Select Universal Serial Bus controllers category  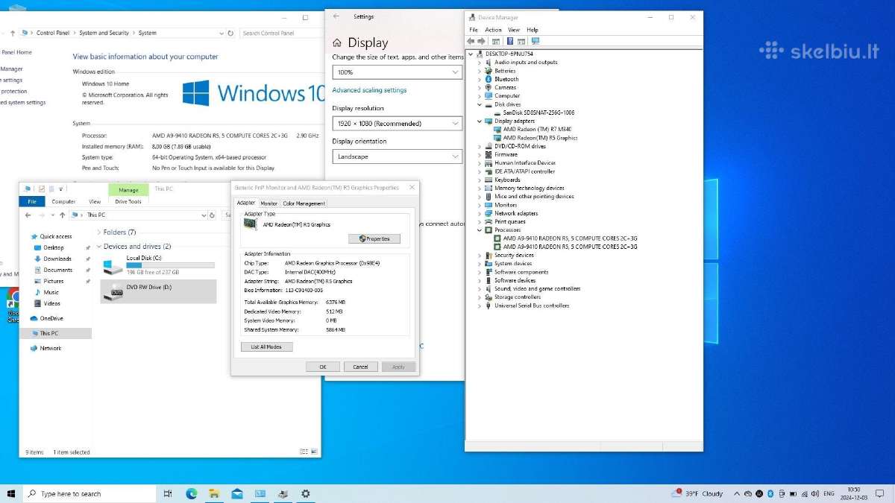pos(532,306)
